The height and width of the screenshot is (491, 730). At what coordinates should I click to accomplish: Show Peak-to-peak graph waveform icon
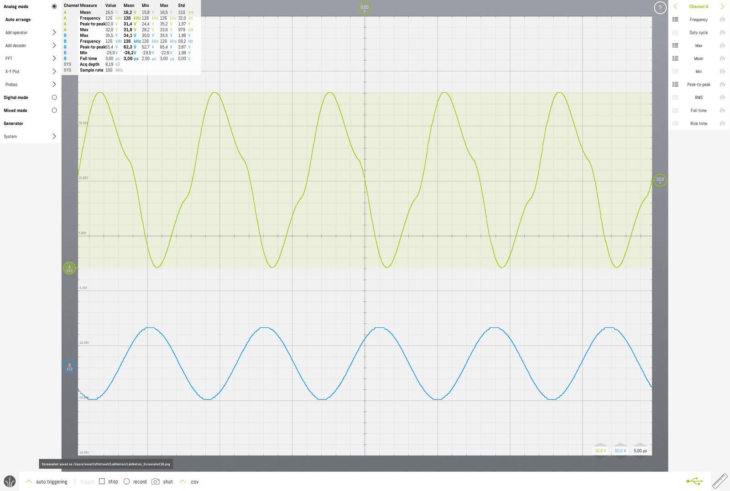(x=722, y=84)
